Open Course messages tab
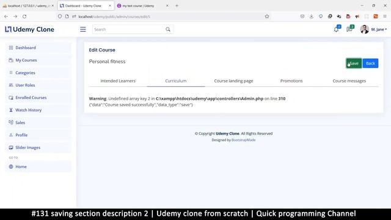This screenshot has height=220, width=391. coord(349,81)
